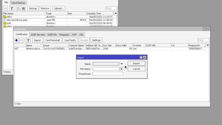Open column selector dropdown in Certificates table
This screenshot has height=125, width=222.
pos(208,45)
